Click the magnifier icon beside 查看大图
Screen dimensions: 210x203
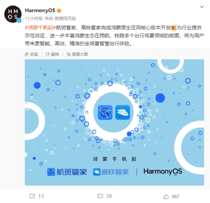69,54
